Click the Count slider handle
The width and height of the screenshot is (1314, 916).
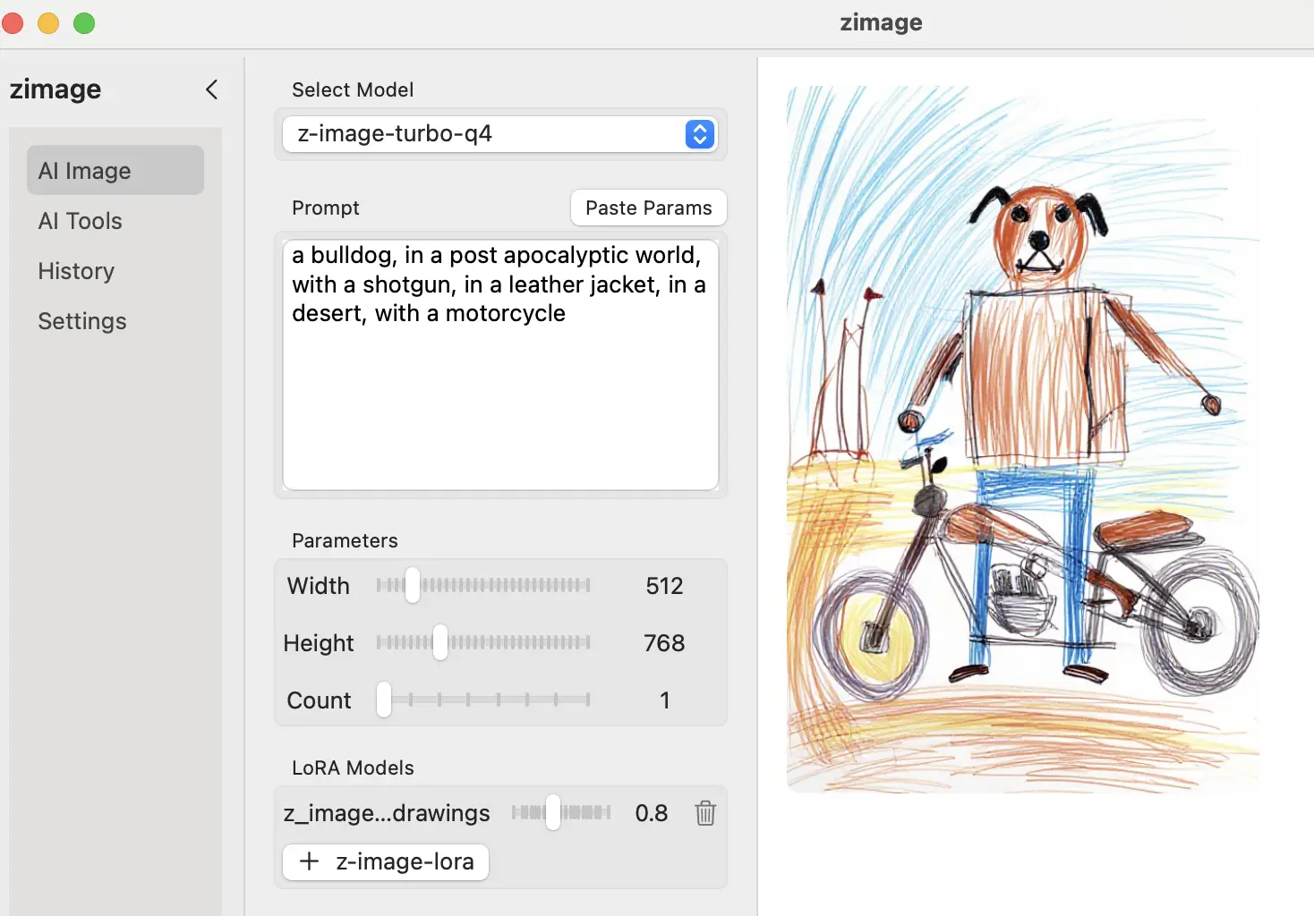[x=384, y=700]
